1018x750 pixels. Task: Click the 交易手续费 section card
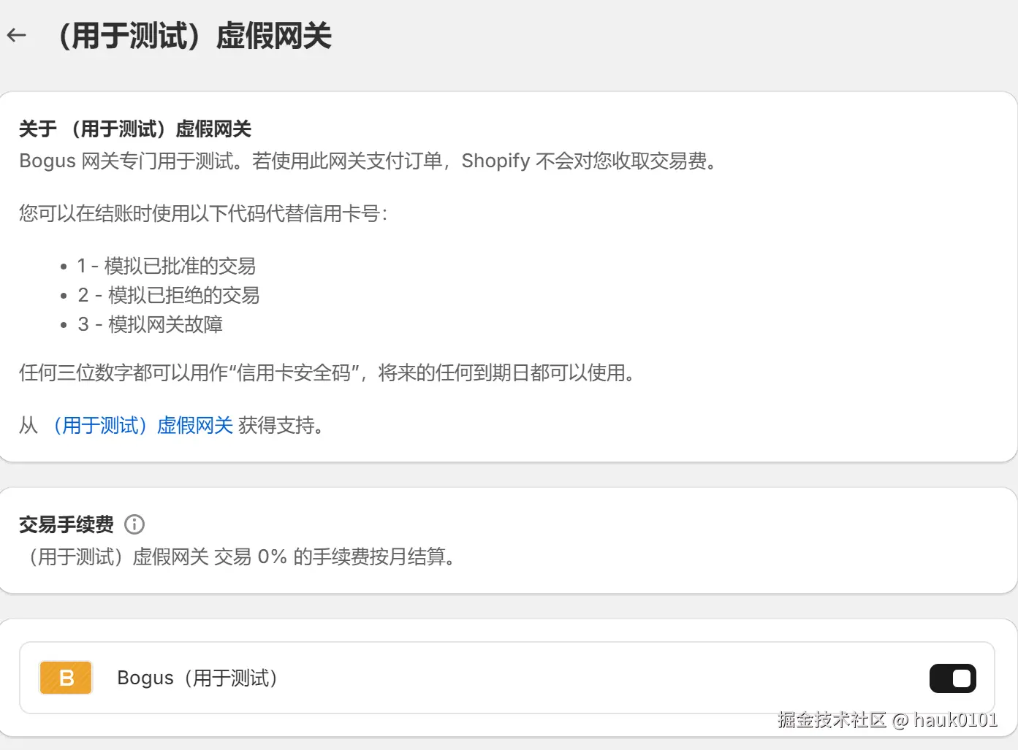(509, 540)
